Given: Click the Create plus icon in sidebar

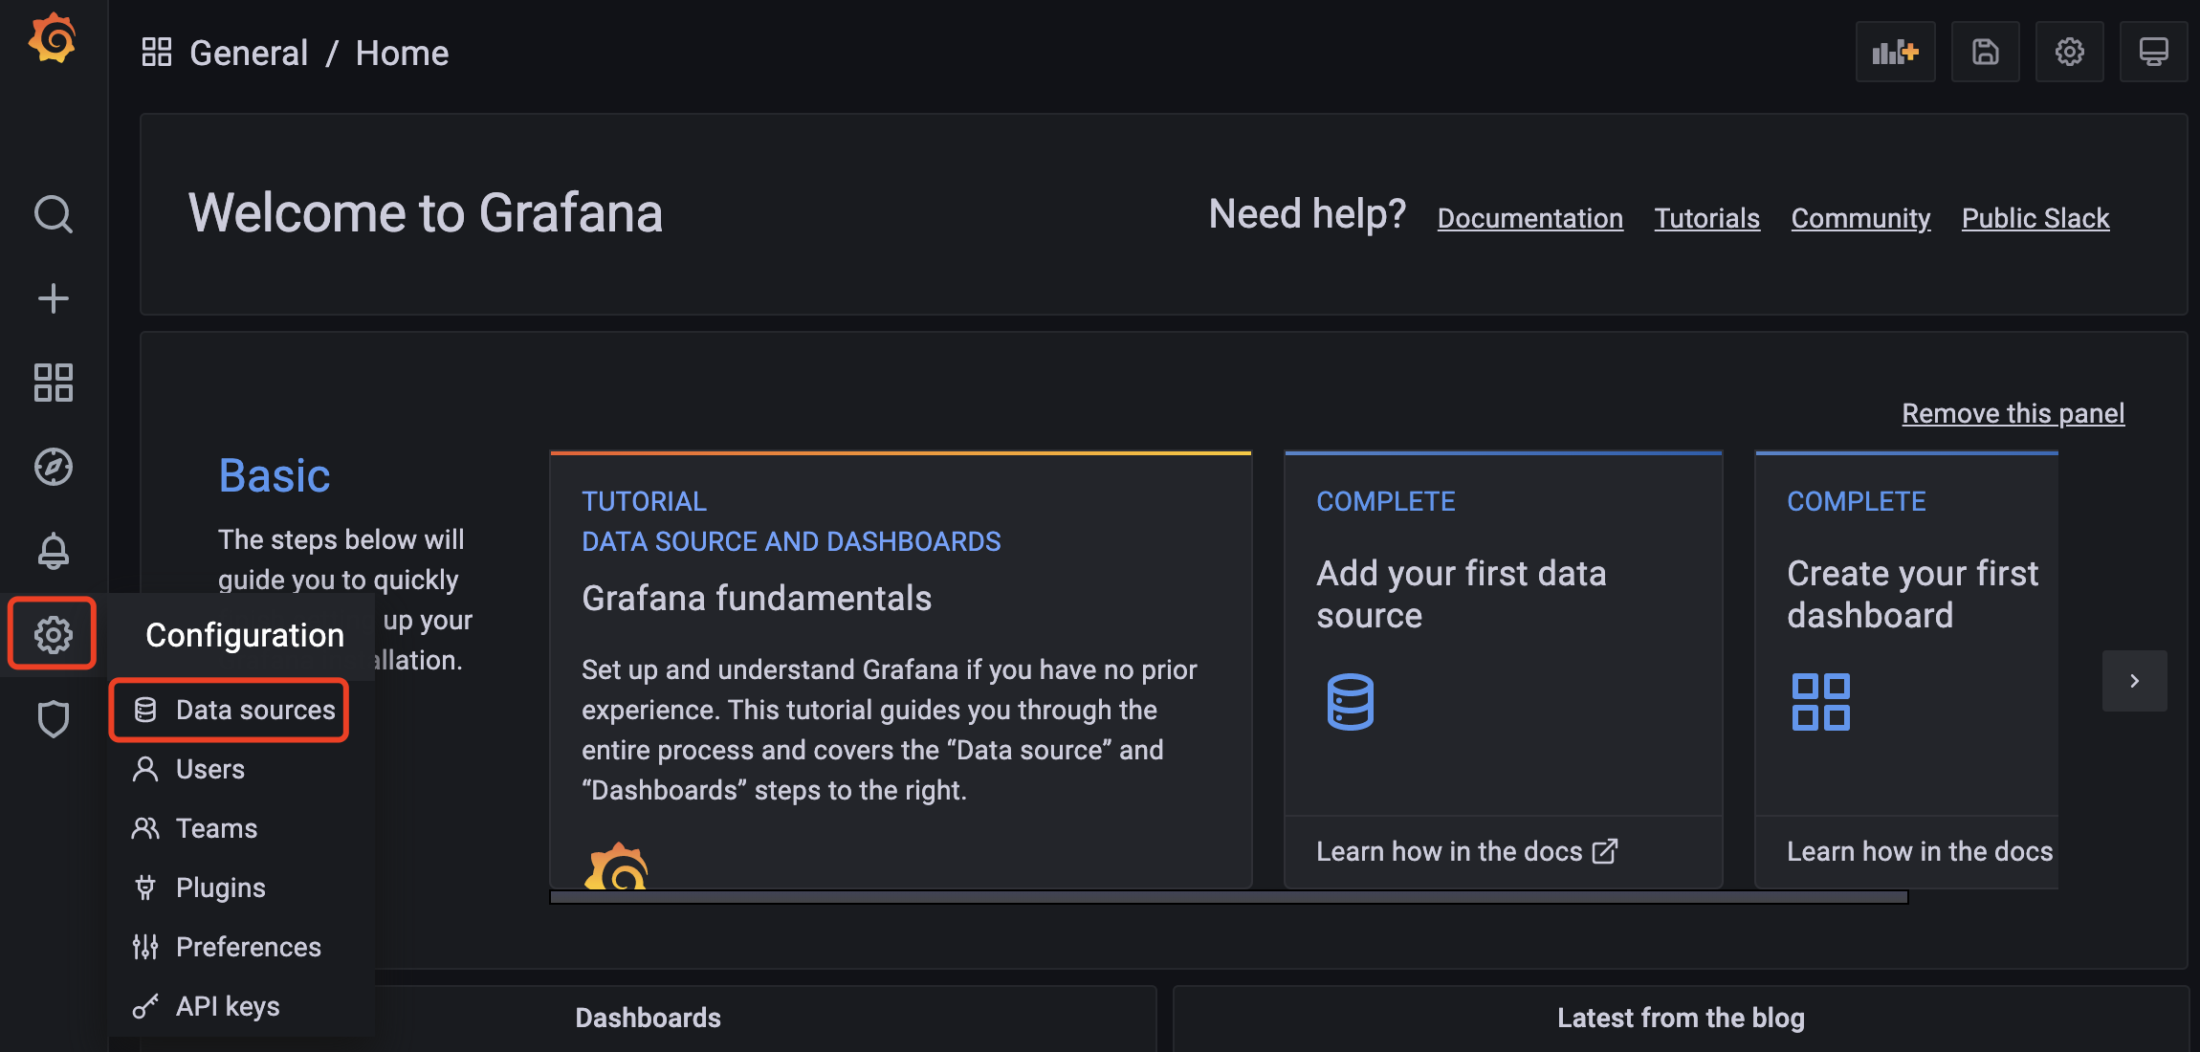Looking at the screenshot, I should (53, 298).
